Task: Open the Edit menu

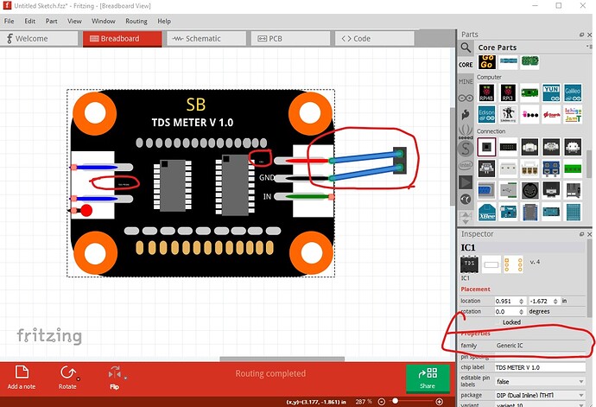Action: coord(29,22)
